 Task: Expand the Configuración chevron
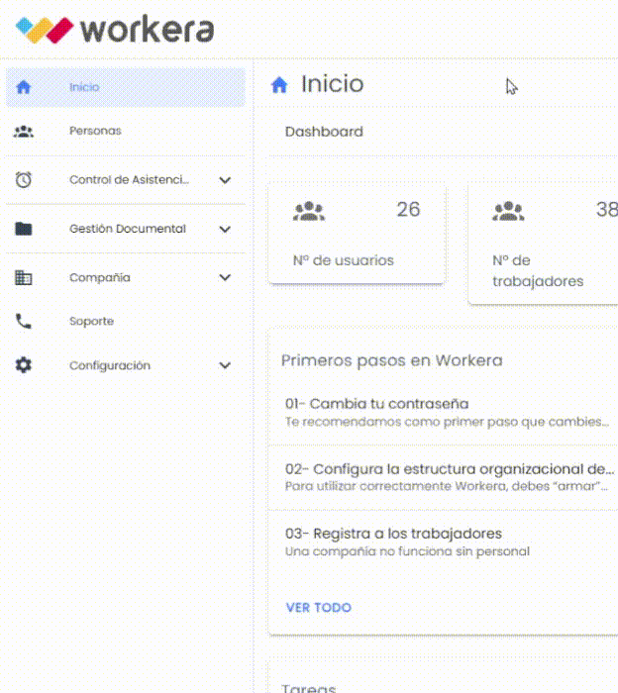click(225, 365)
